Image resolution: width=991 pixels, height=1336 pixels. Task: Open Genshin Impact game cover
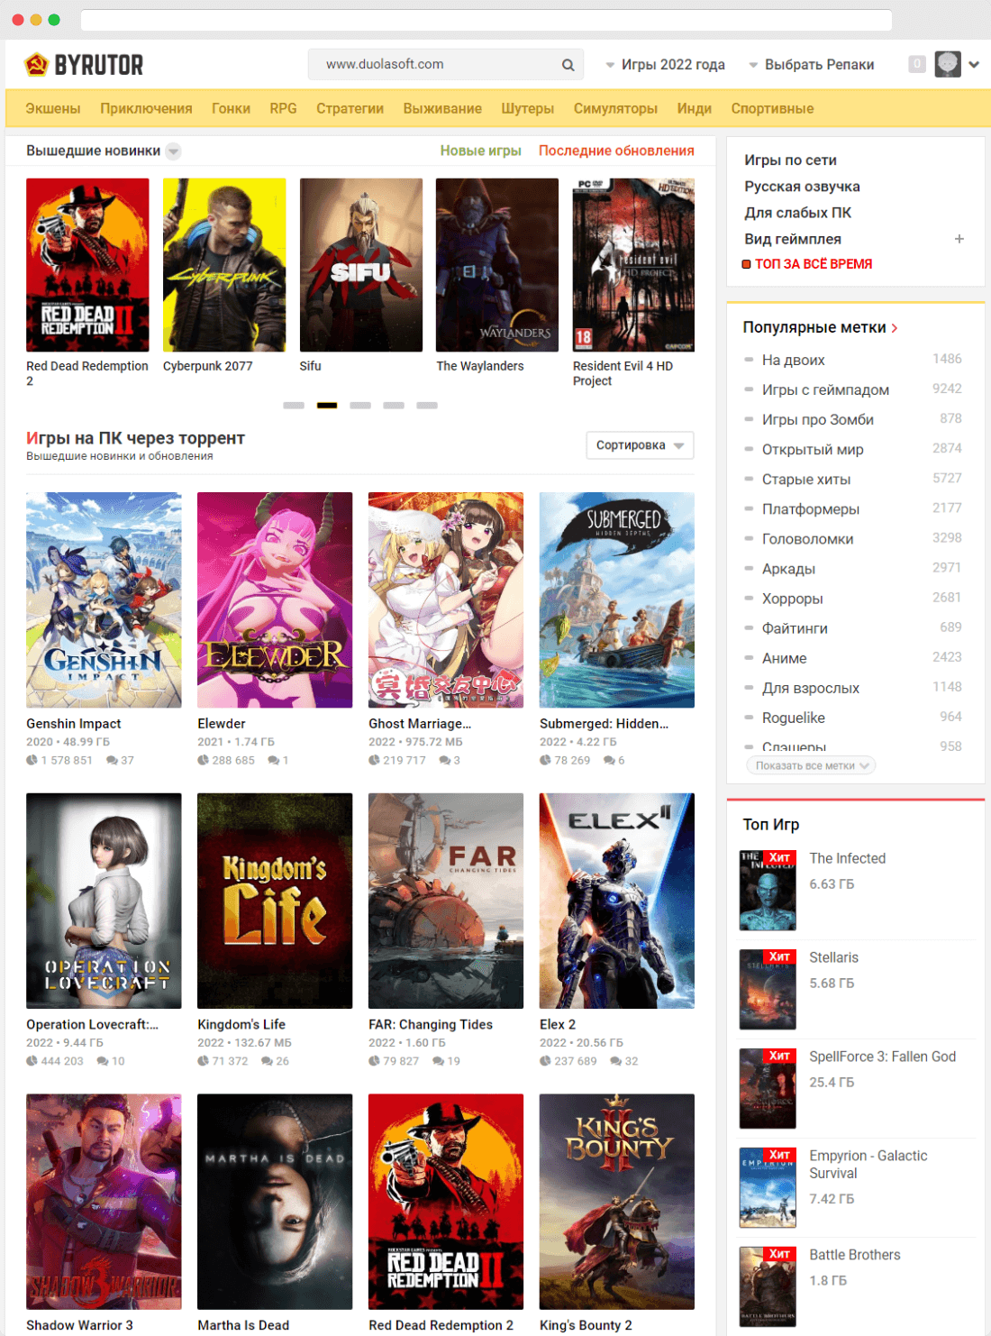104,600
